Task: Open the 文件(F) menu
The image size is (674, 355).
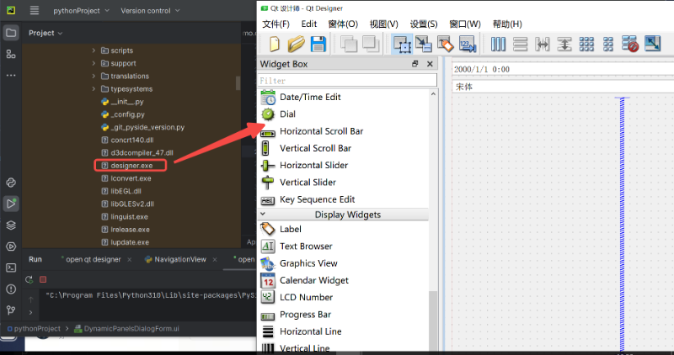Action: (275, 24)
